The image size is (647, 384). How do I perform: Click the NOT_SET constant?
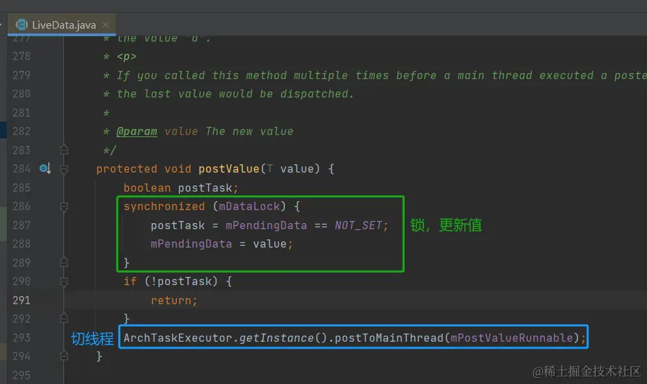[x=358, y=226]
